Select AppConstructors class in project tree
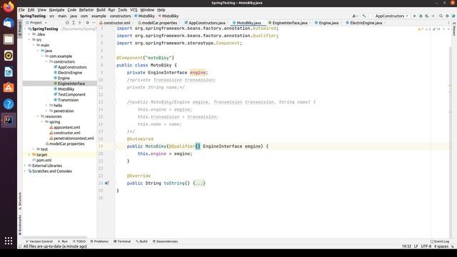The image size is (457, 257). click(x=72, y=67)
